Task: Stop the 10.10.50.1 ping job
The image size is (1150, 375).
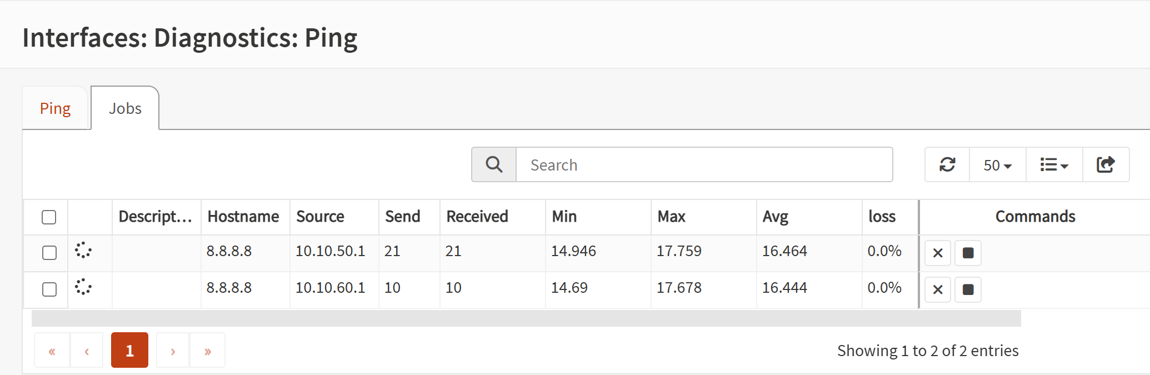Action: pyautogui.click(x=968, y=253)
